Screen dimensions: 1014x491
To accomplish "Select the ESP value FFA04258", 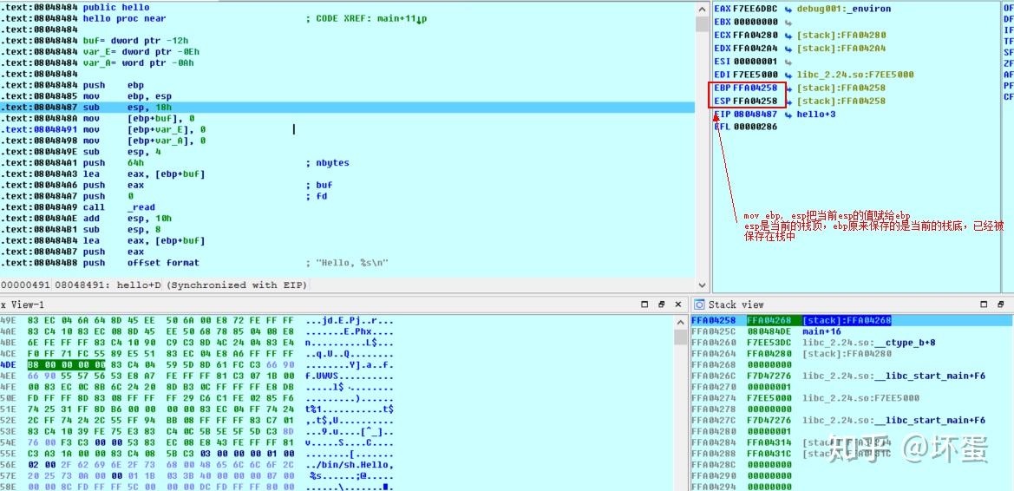I will coord(756,101).
